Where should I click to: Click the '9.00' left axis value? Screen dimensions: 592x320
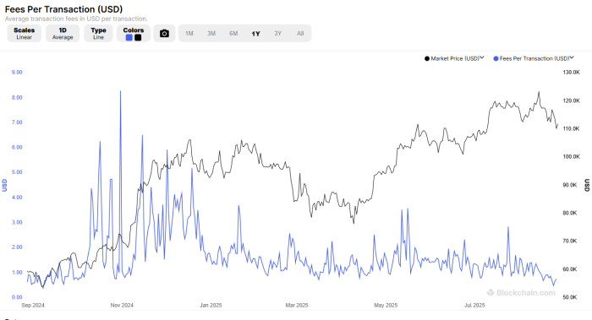17,73
